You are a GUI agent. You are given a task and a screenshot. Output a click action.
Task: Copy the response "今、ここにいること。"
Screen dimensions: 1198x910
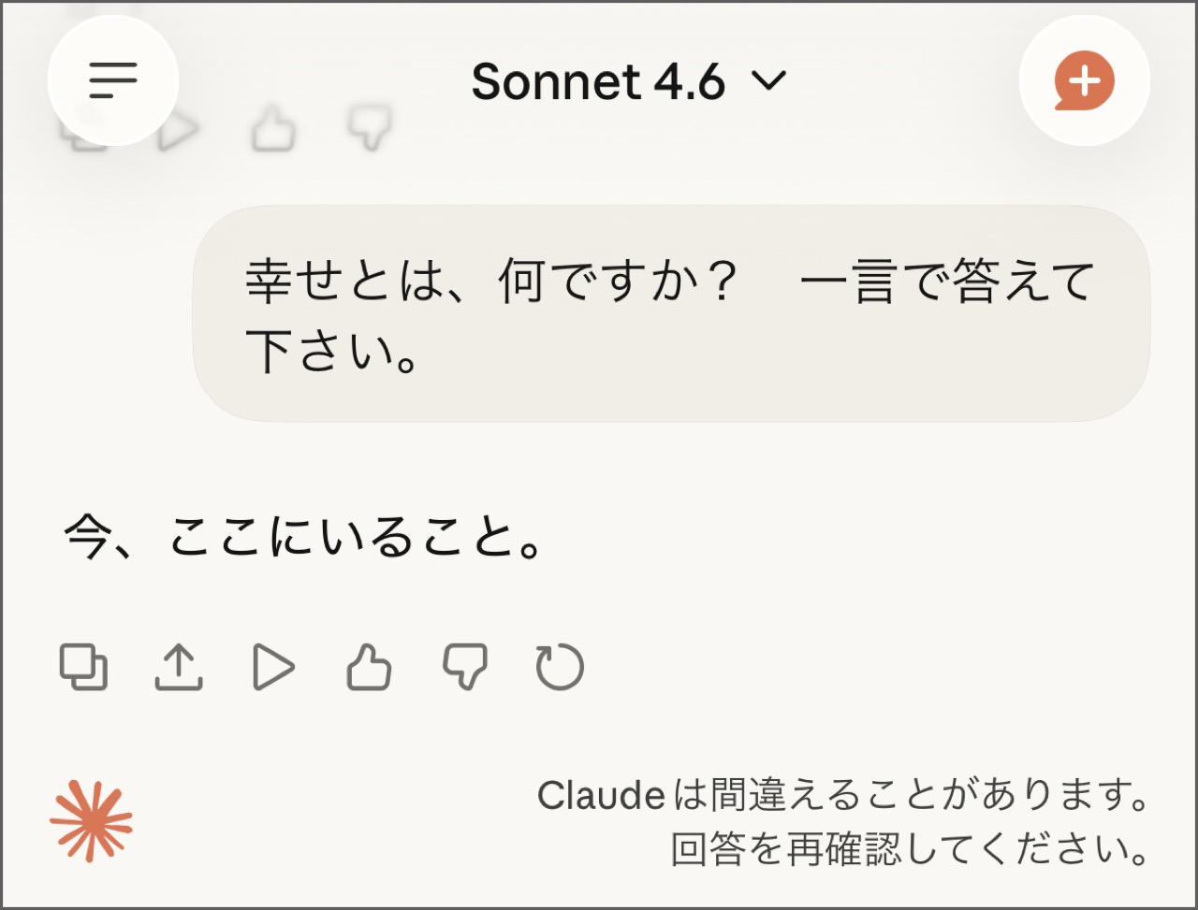click(x=84, y=668)
